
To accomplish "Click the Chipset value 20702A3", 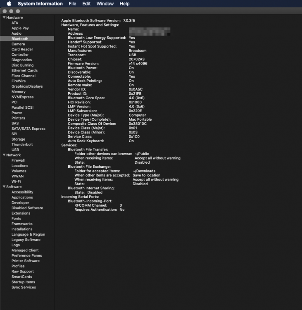I will pyautogui.click(x=137, y=59).
